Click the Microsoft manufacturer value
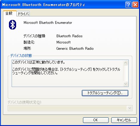Image resolution: width=140 pixels, height=126 pixels. [64, 42]
